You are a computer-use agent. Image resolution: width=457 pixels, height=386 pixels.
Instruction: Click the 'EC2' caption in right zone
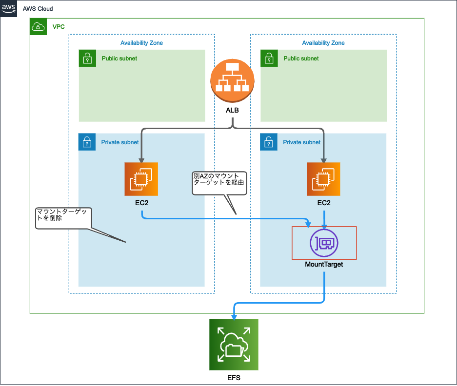click(x=324, y=203)
